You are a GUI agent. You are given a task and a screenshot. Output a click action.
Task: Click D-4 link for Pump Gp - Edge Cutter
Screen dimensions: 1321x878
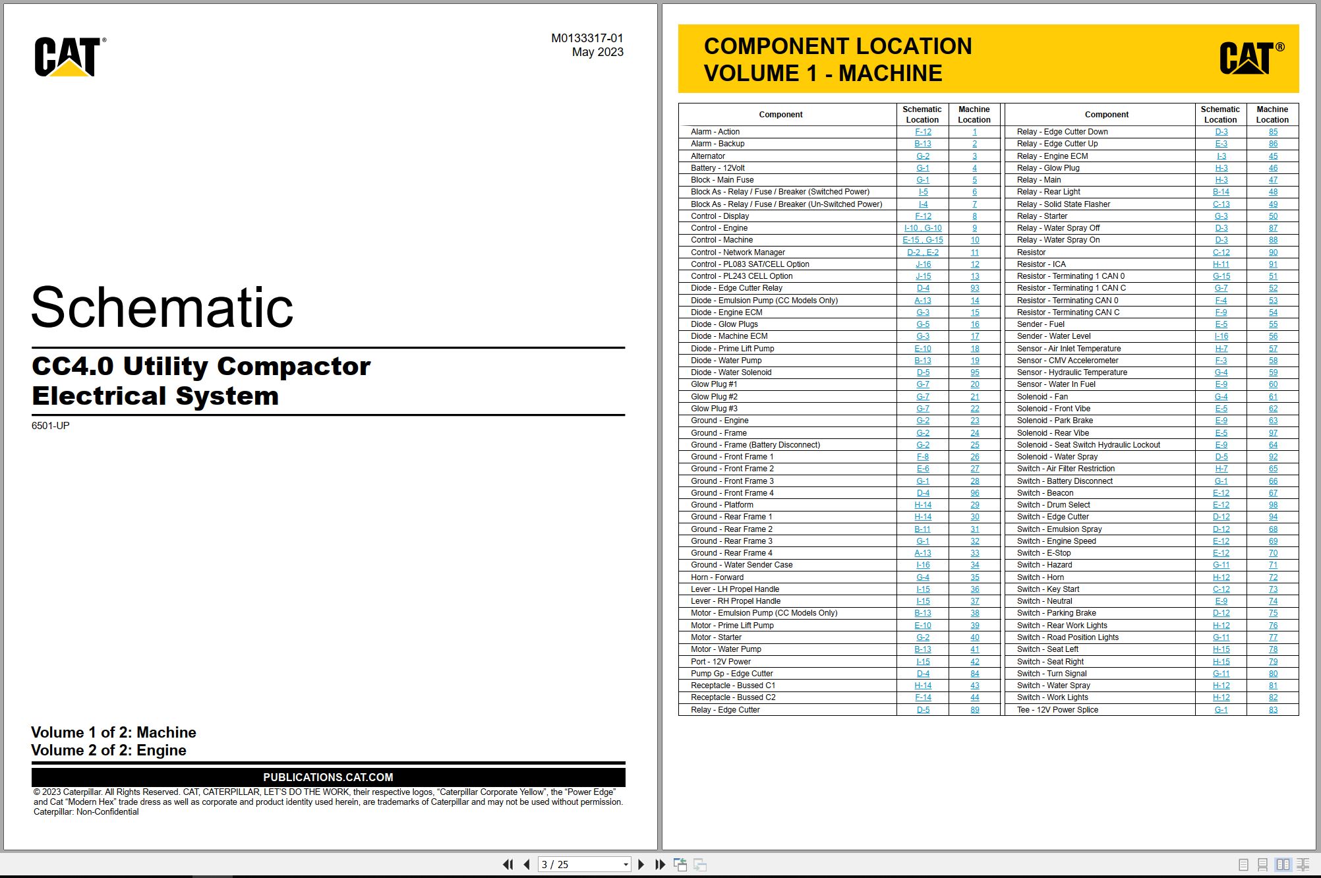click(923, 674)
